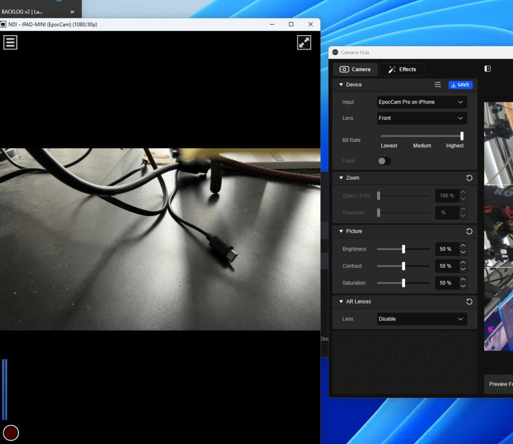The width and height of the screenshot is (513, 444).
Task: Click the NDI camera video feed
Action: [x=160, y=239]
